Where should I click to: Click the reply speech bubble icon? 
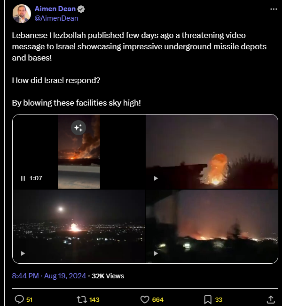coord(19,299)
